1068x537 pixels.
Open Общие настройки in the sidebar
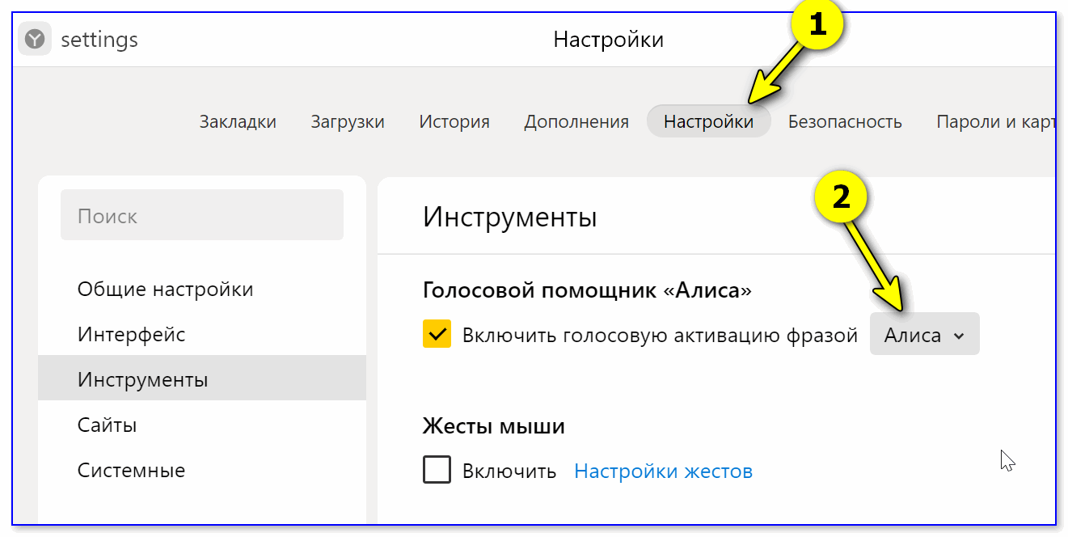202,290
